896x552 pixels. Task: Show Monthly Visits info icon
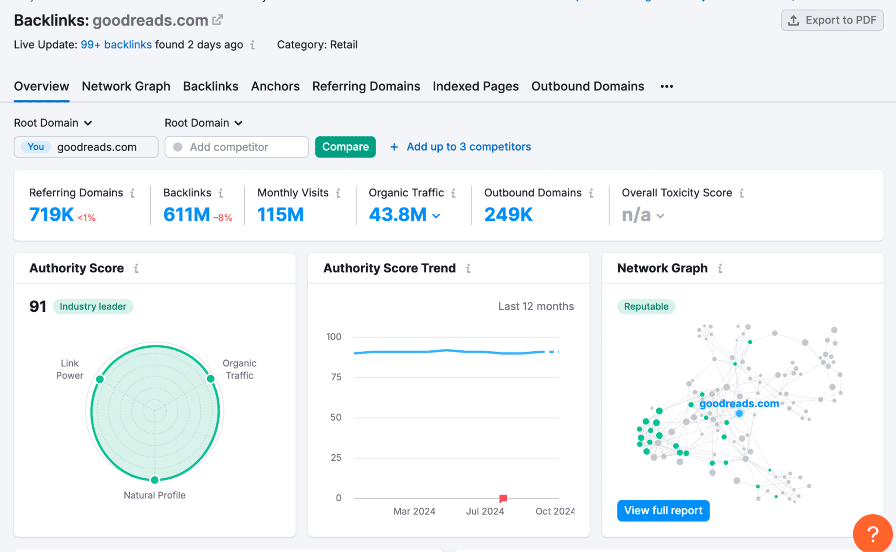coord(338,193)
